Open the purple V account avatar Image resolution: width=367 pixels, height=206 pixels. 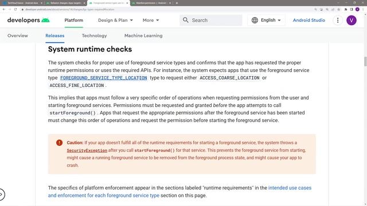coord(352,21)
